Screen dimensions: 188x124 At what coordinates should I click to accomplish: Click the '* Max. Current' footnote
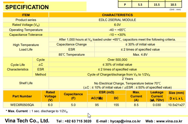[x=37, y=111]
